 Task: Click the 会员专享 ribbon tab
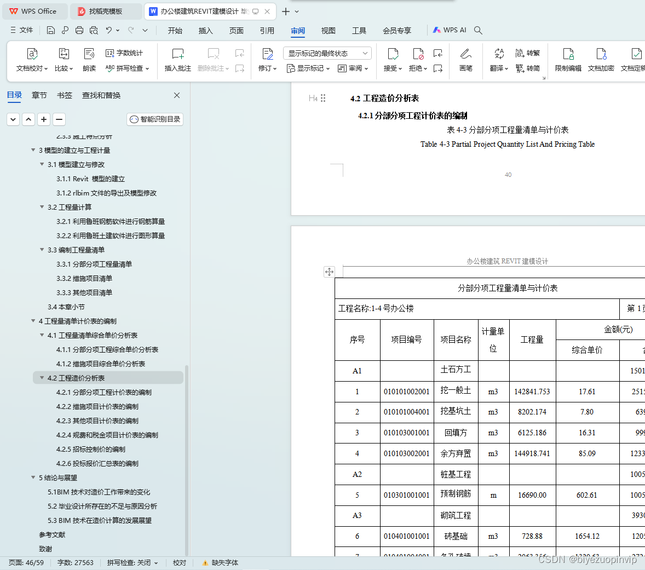coord(397,31)
